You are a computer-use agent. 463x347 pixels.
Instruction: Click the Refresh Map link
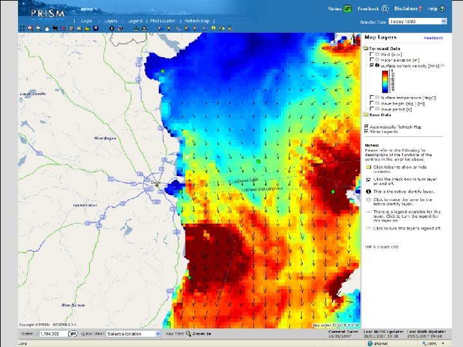click(x=196, y=21)
